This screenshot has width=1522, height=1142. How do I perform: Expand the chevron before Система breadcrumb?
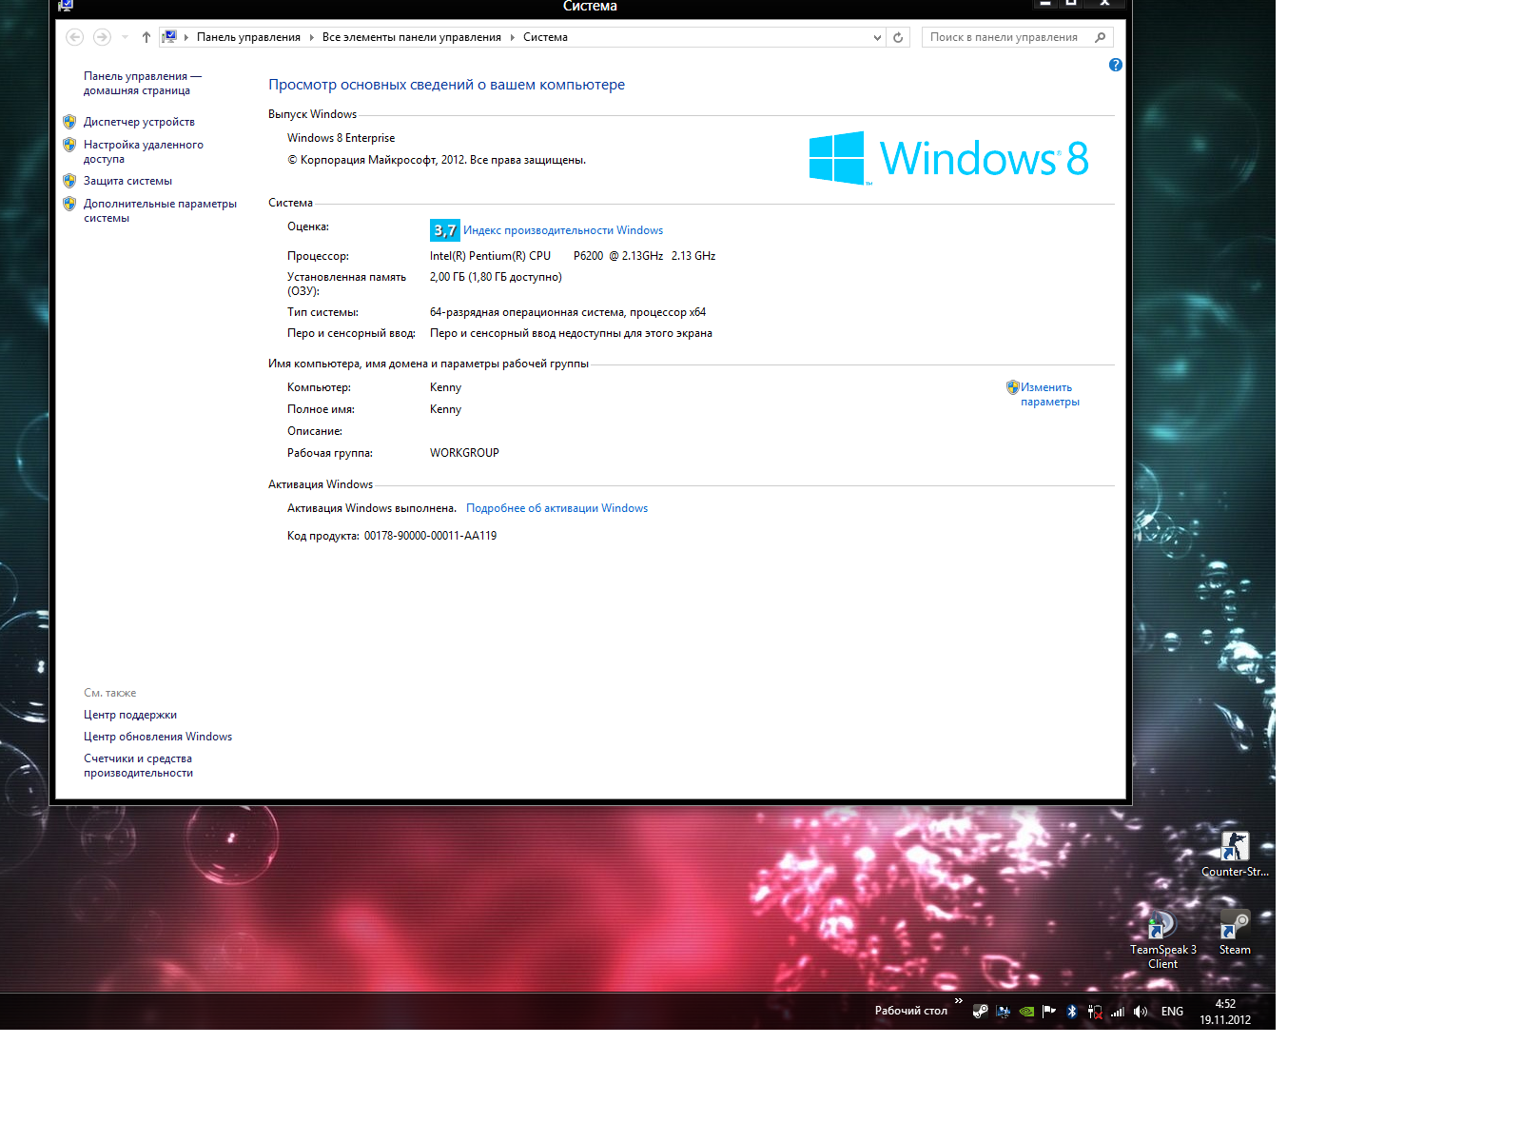pos(512,37)
